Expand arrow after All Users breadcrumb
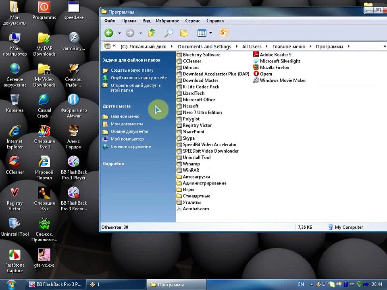The width and height of the screenshot is (387, 290). coord(266,46)
